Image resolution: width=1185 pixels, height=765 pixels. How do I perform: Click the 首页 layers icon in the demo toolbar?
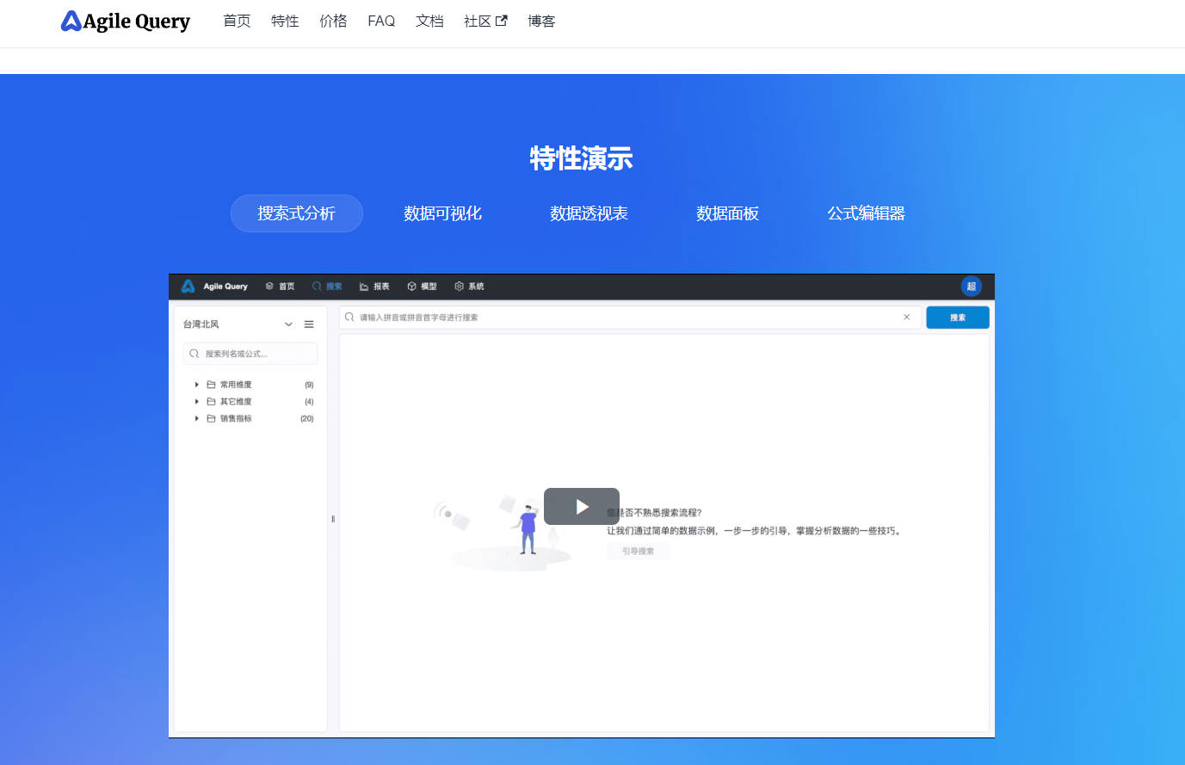click(x=269, y=287)
